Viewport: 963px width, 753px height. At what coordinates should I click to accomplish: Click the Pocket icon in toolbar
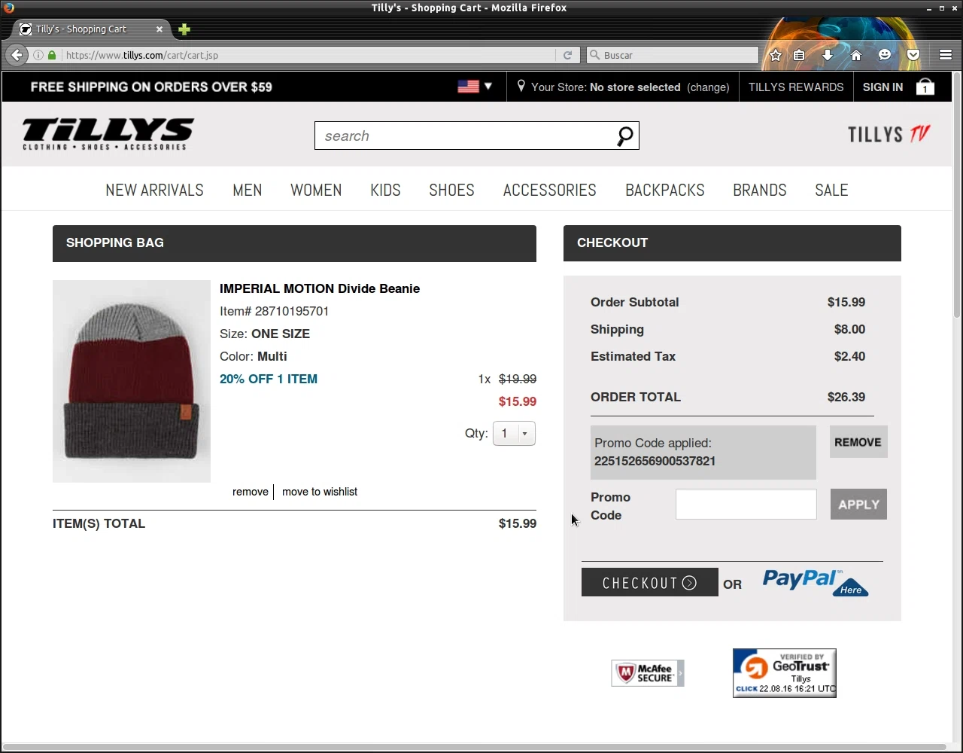pyautogui.click(x=913, y=55)
